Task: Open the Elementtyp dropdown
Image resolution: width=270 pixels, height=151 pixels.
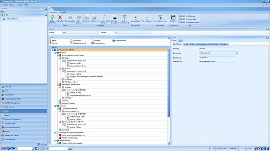Action: tap(237, 53)
